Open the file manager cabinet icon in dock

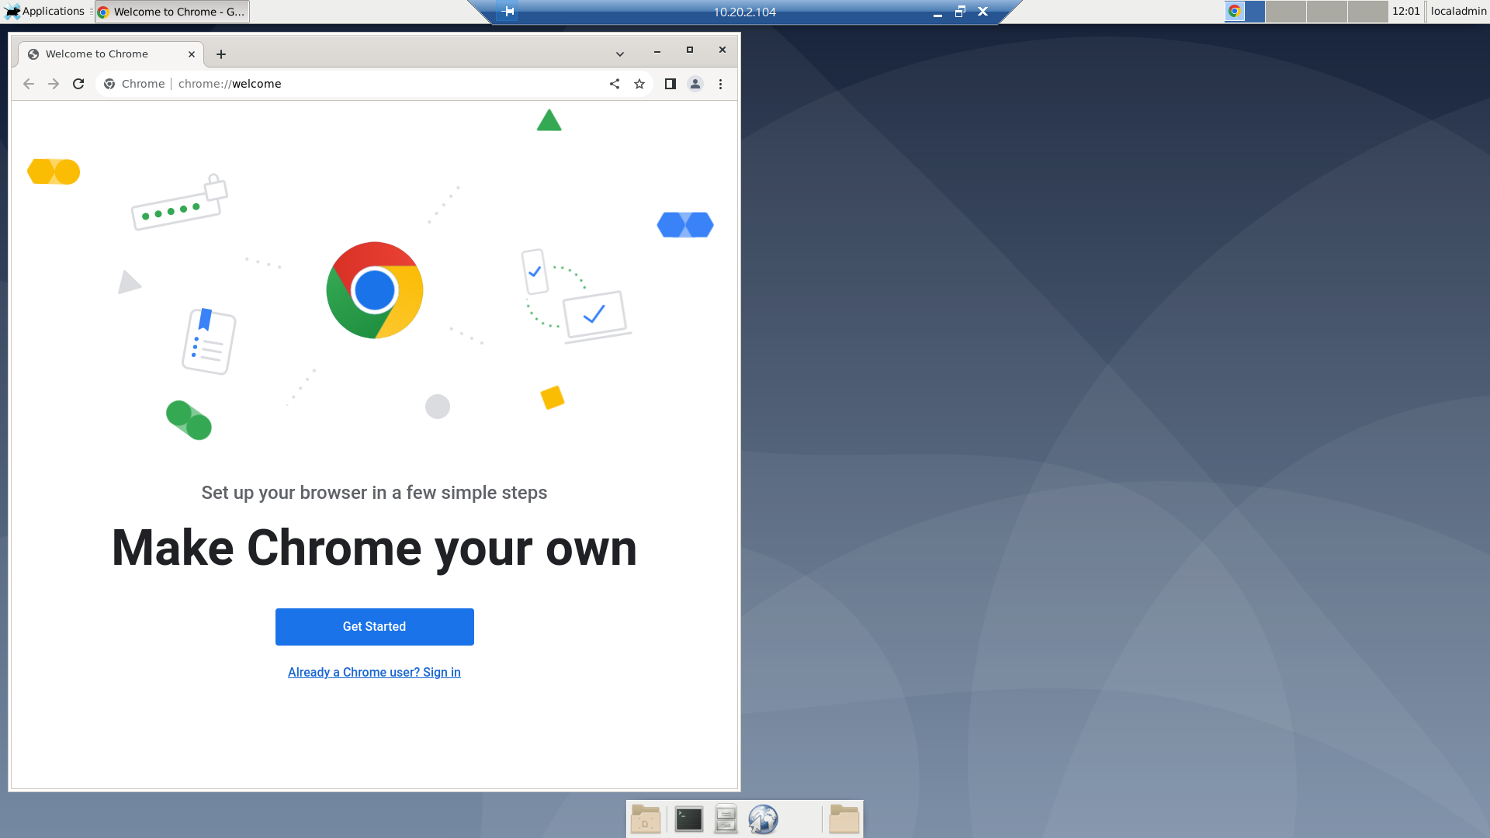tap(726, 819)
